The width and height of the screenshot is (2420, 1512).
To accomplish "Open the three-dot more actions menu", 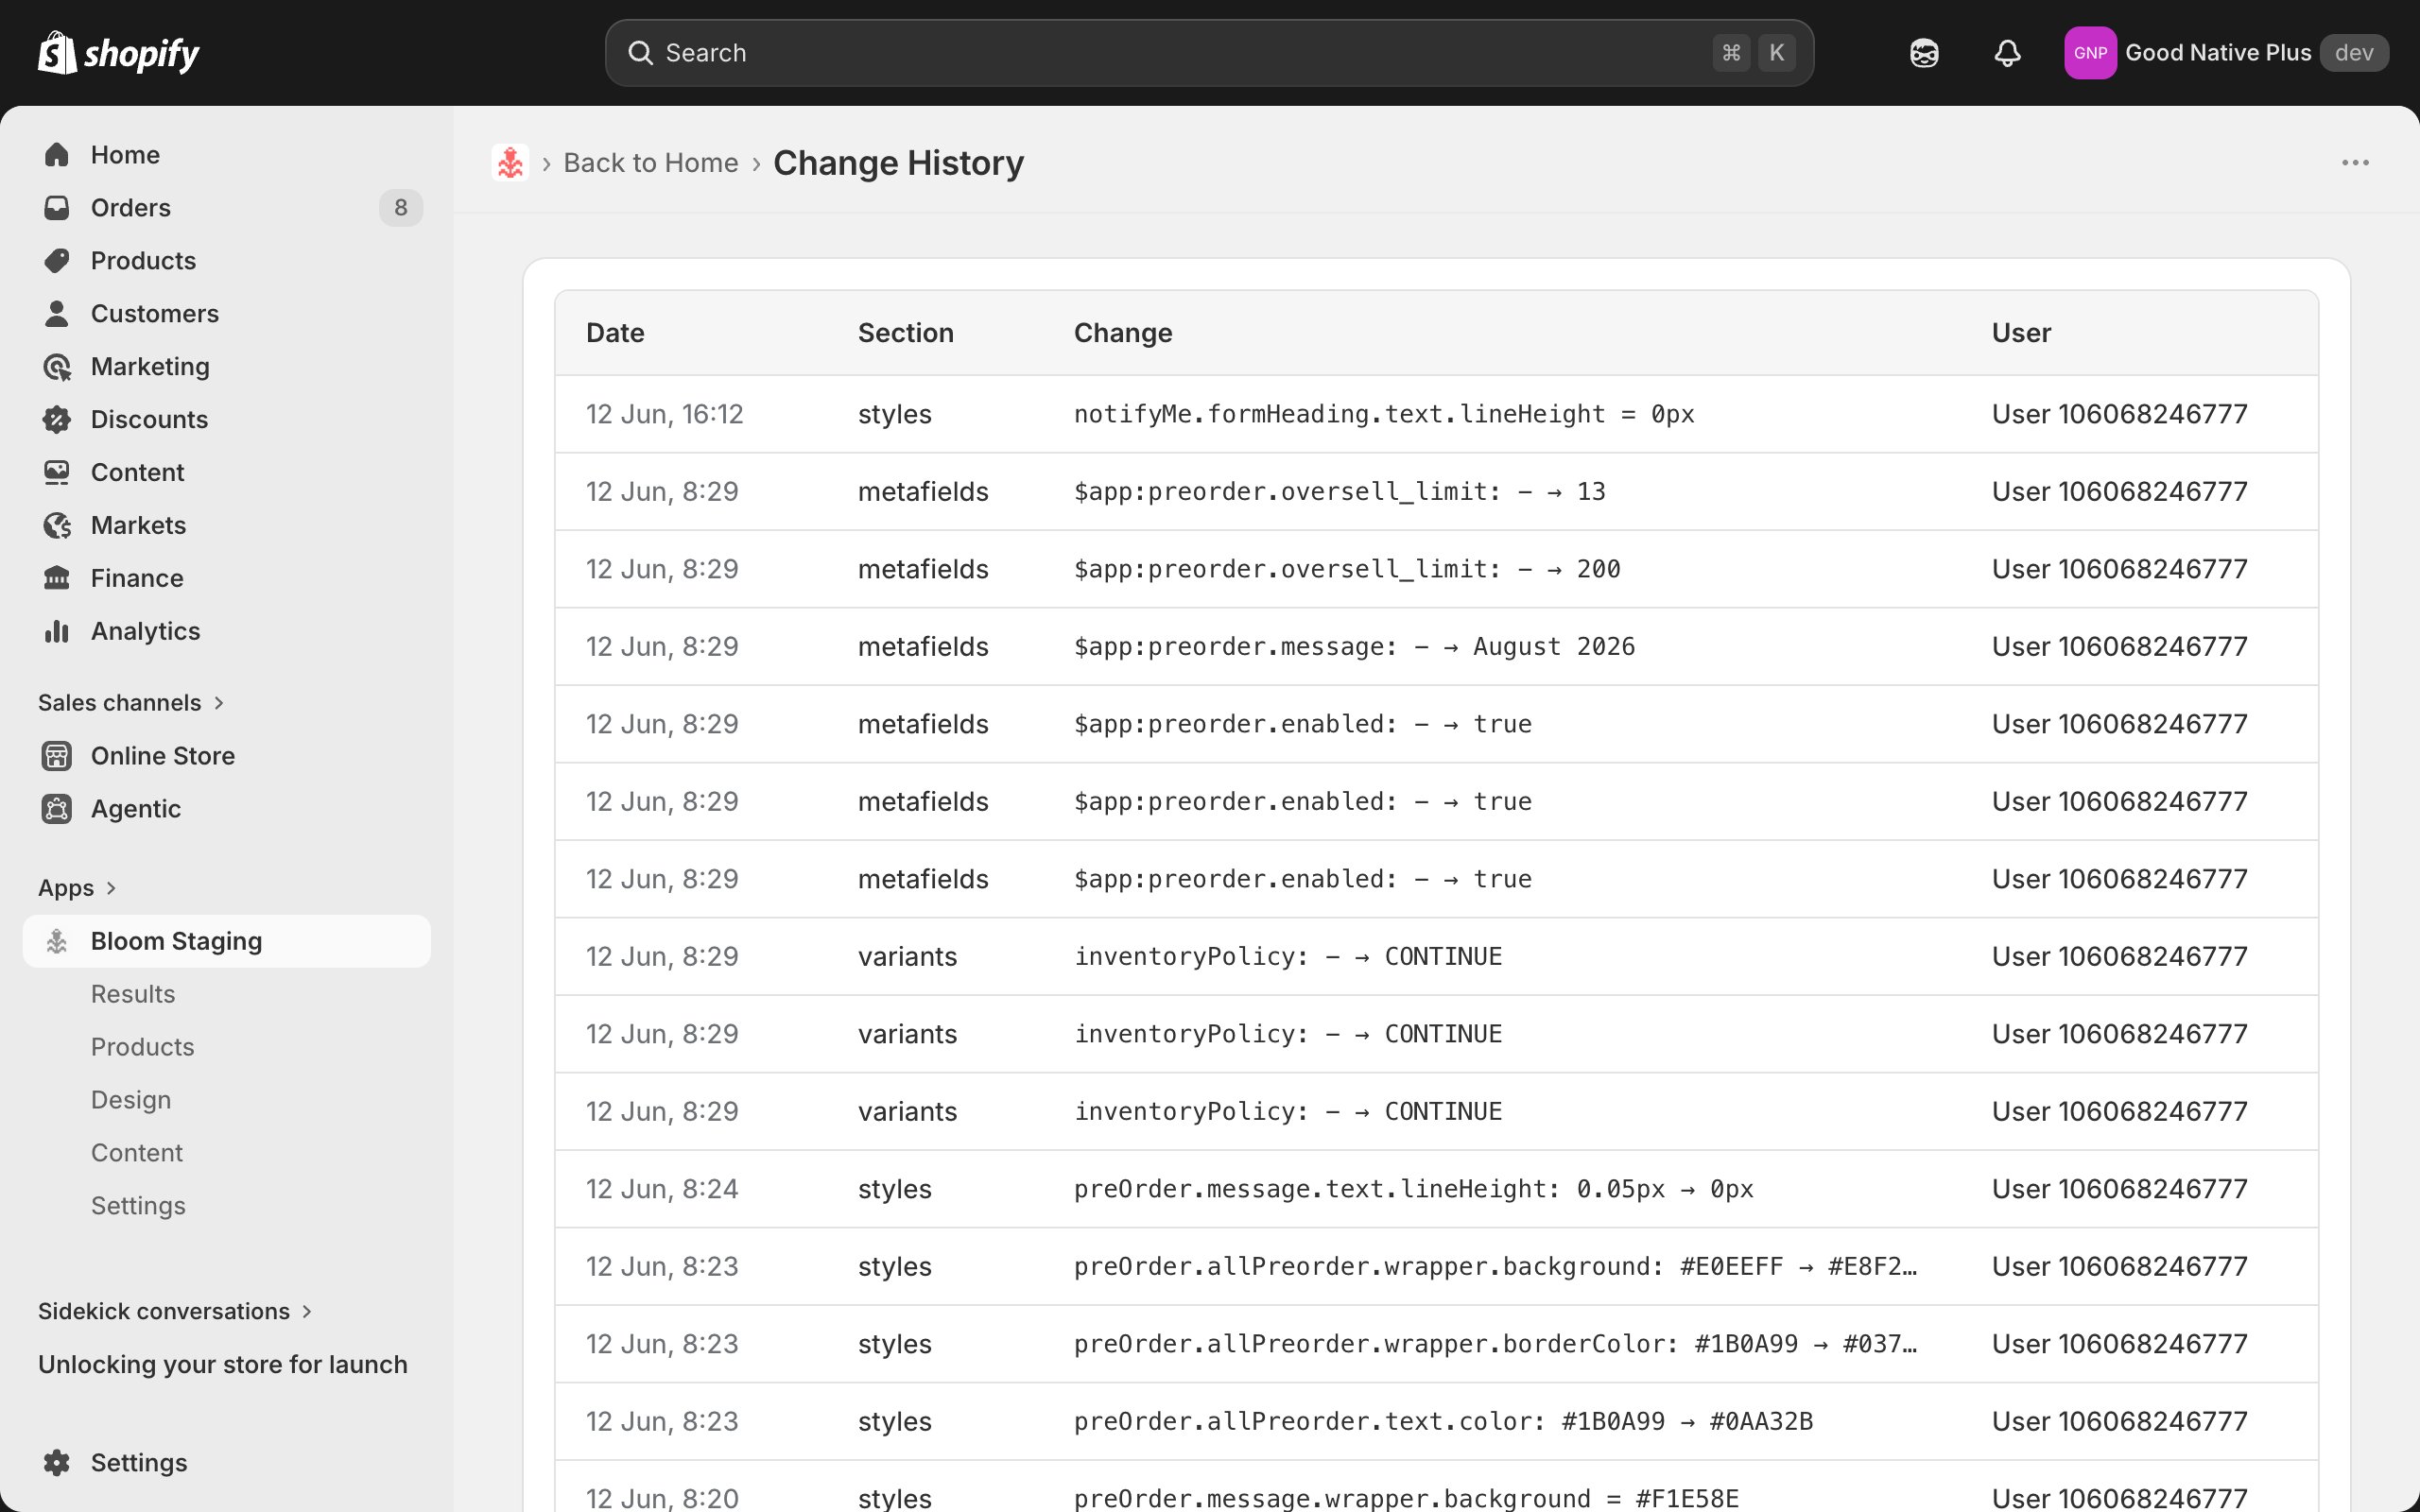I will [x=2355, y=163].
